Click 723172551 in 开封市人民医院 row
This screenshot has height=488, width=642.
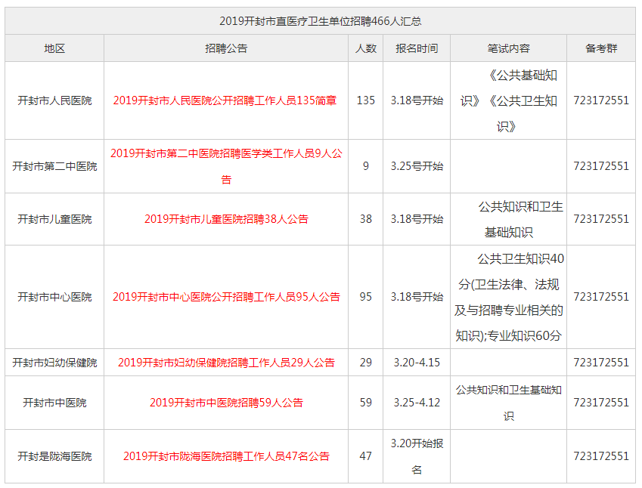[x=601, y=100]
